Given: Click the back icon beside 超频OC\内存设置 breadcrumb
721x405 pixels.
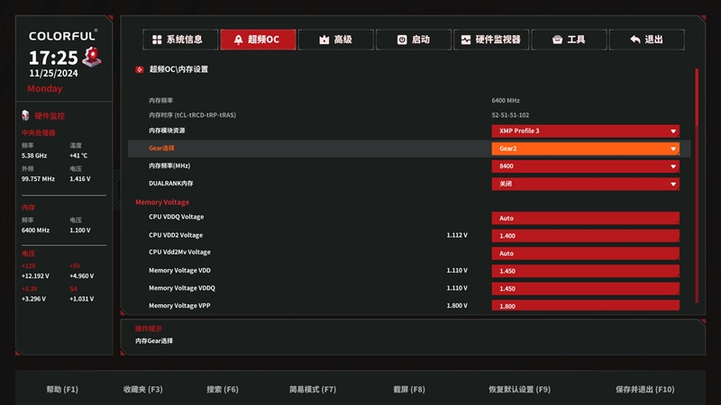Looking at the screenshot, I should click(140, 69).
